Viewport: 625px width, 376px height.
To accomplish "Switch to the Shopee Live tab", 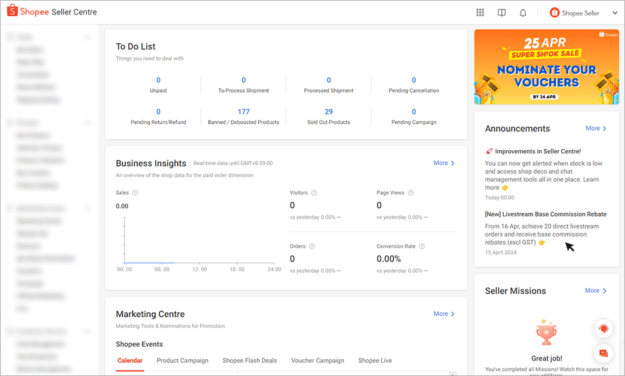I will (x=375, y=360).
